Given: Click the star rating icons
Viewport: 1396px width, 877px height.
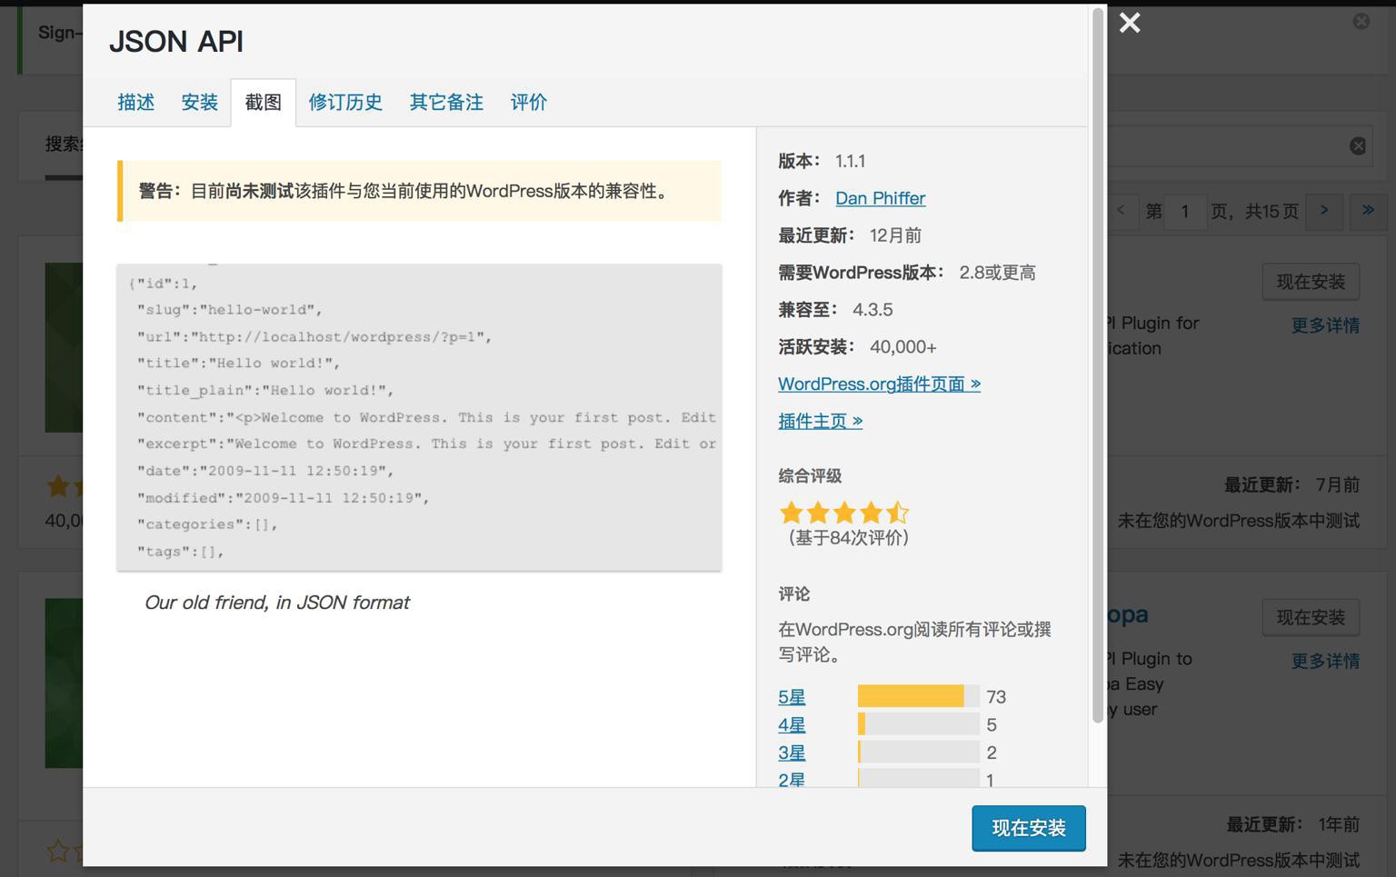Looking at the screenshot, I should [843, 513].
